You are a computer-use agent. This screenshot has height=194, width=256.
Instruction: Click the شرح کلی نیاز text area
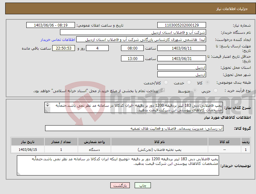point(134,107)
